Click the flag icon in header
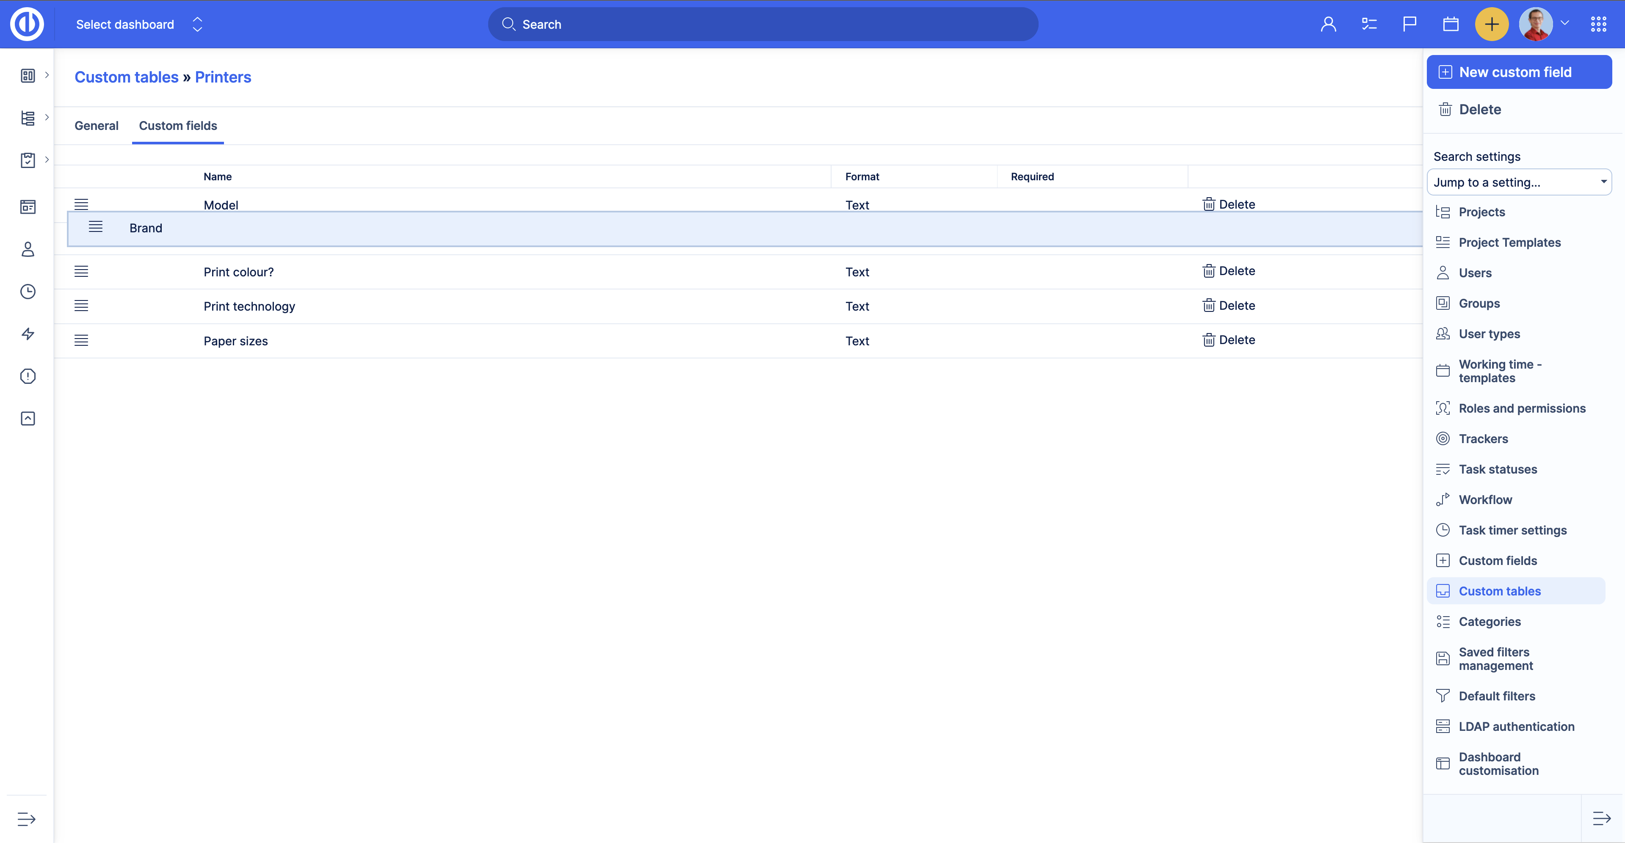The image size is (1625, 843). coord(1409,25)
